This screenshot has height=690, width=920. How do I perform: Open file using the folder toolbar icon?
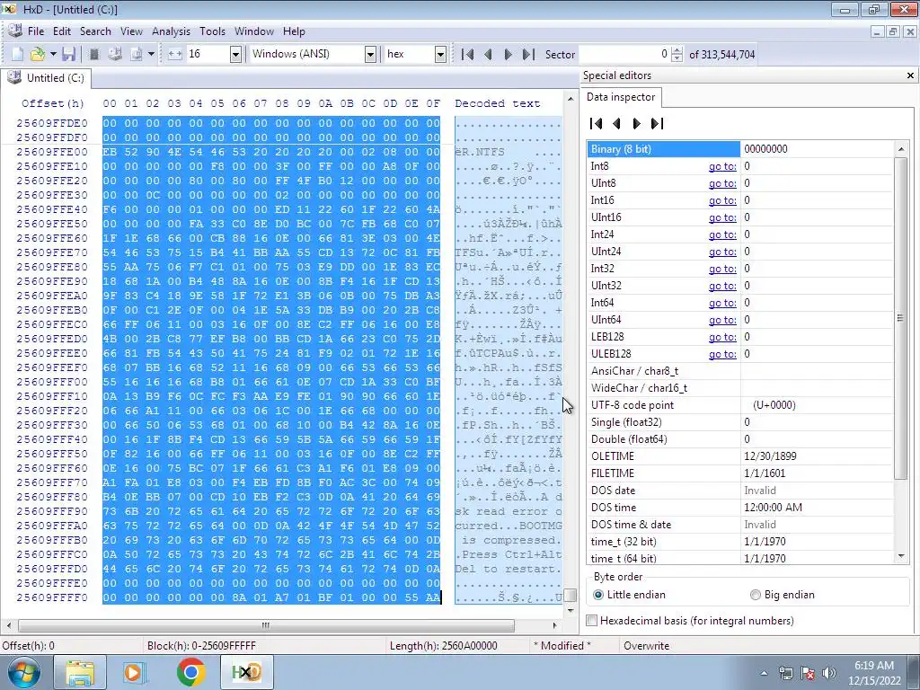pos(37,54)
